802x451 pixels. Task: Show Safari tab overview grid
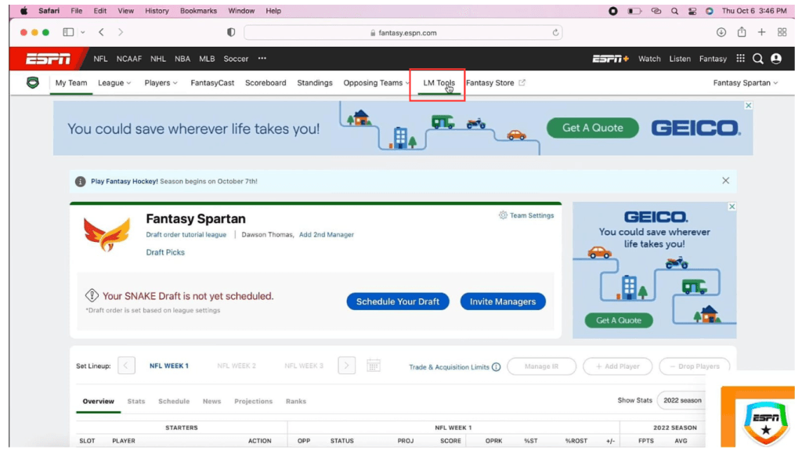pos(782,32)
